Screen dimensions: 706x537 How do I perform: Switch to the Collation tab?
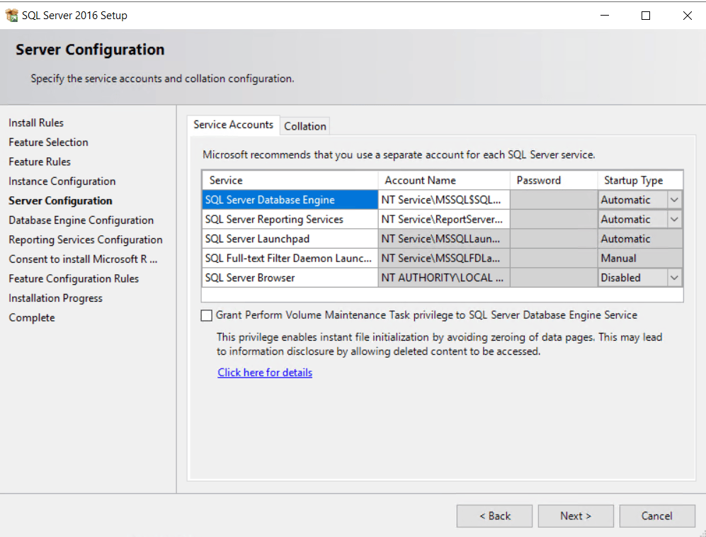[304, 125]
